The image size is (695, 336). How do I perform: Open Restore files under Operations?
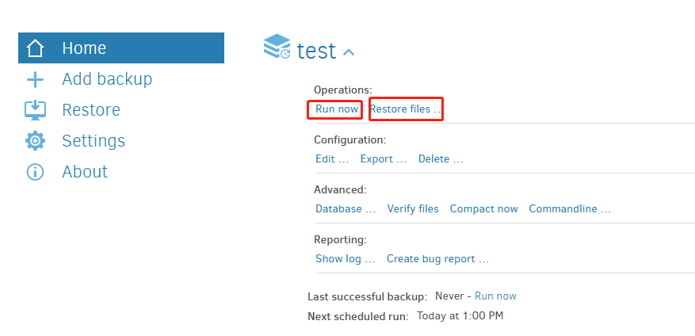[405, 109]
